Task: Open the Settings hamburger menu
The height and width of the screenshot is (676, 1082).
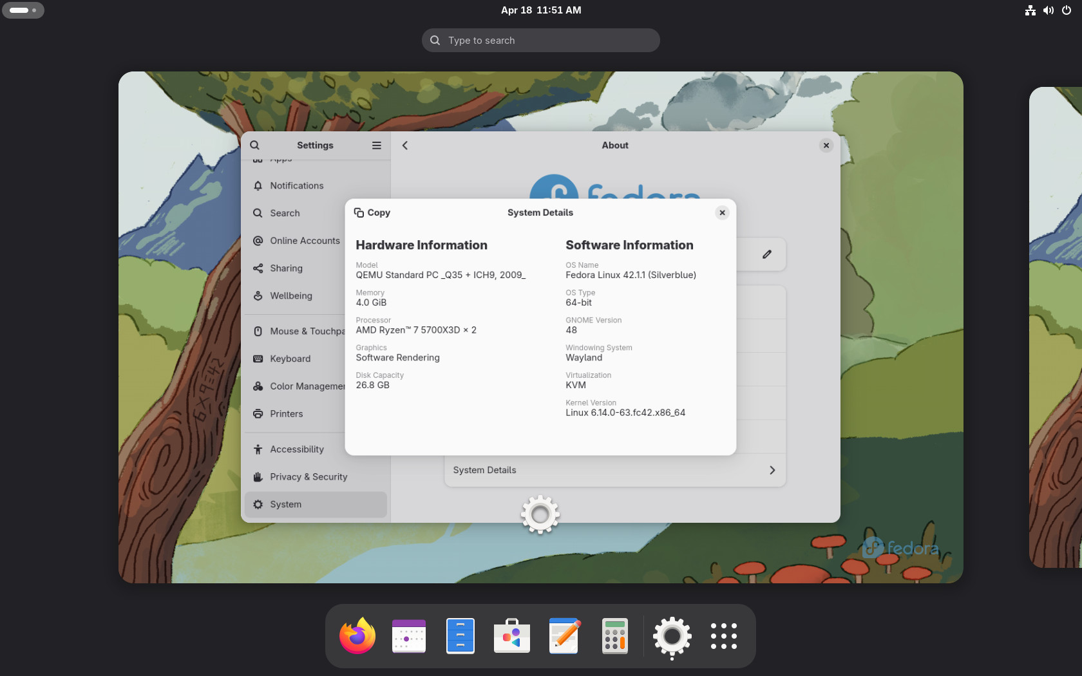Action: coord(377,146)
